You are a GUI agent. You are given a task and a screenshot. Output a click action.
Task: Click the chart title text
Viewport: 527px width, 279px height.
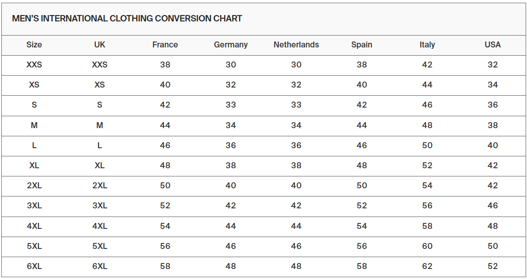[127, 19]
